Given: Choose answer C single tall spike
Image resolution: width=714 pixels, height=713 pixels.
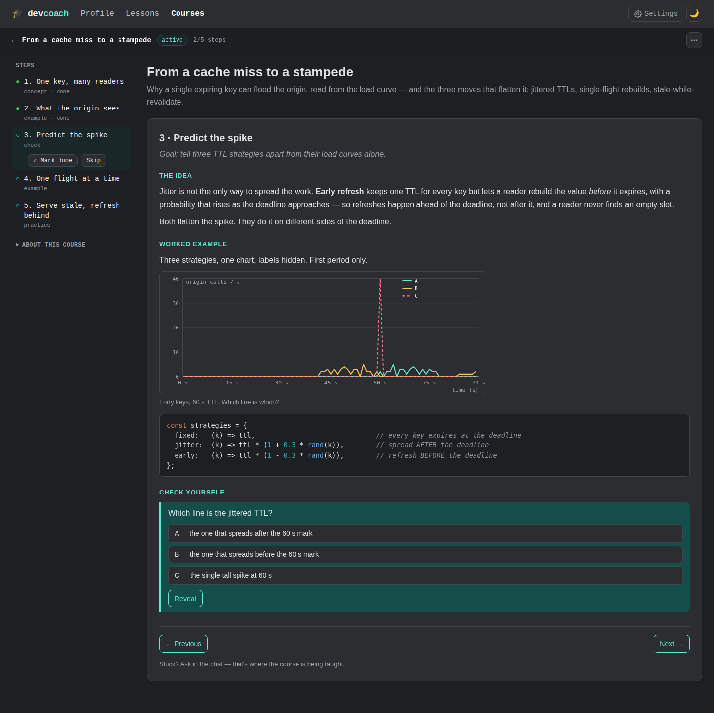Looking at the screenshot, I should coord(425,575).
